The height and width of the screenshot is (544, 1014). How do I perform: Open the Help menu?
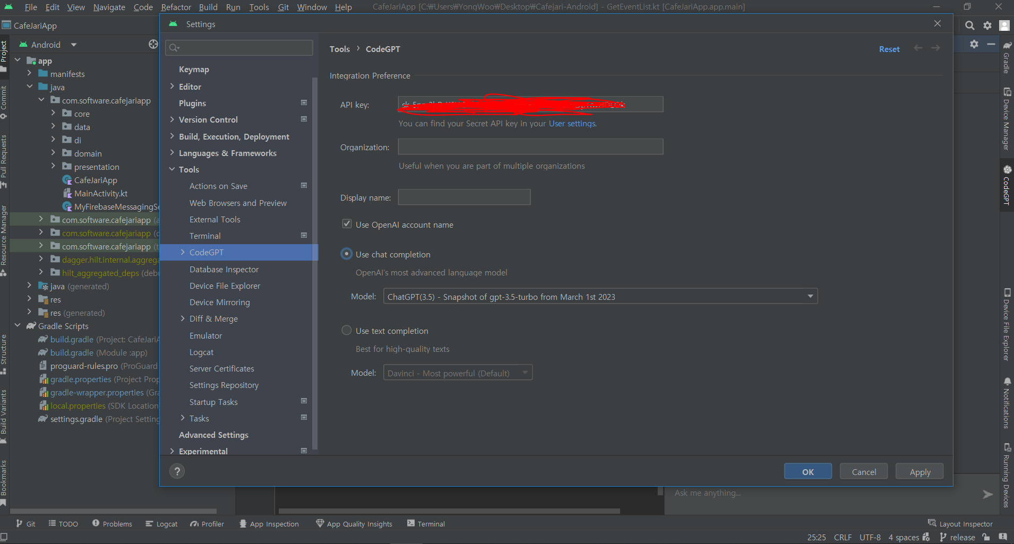coord(343,7)
